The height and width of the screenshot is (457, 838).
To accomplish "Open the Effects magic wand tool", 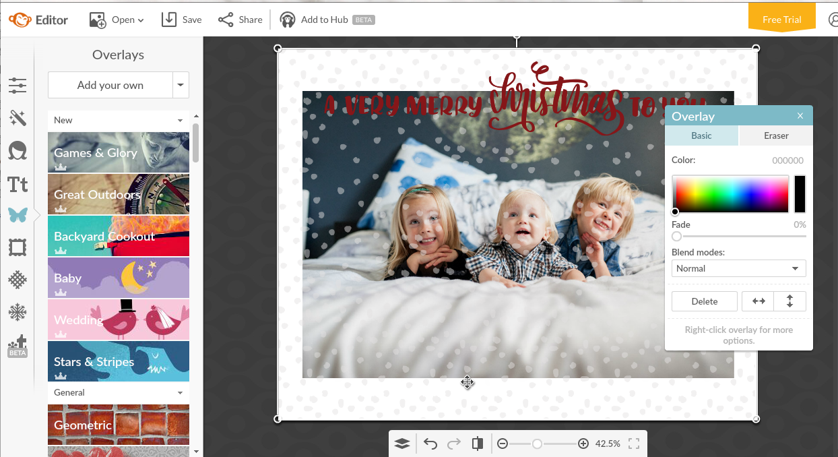I will pyautogui.click(x=18, y=118).
